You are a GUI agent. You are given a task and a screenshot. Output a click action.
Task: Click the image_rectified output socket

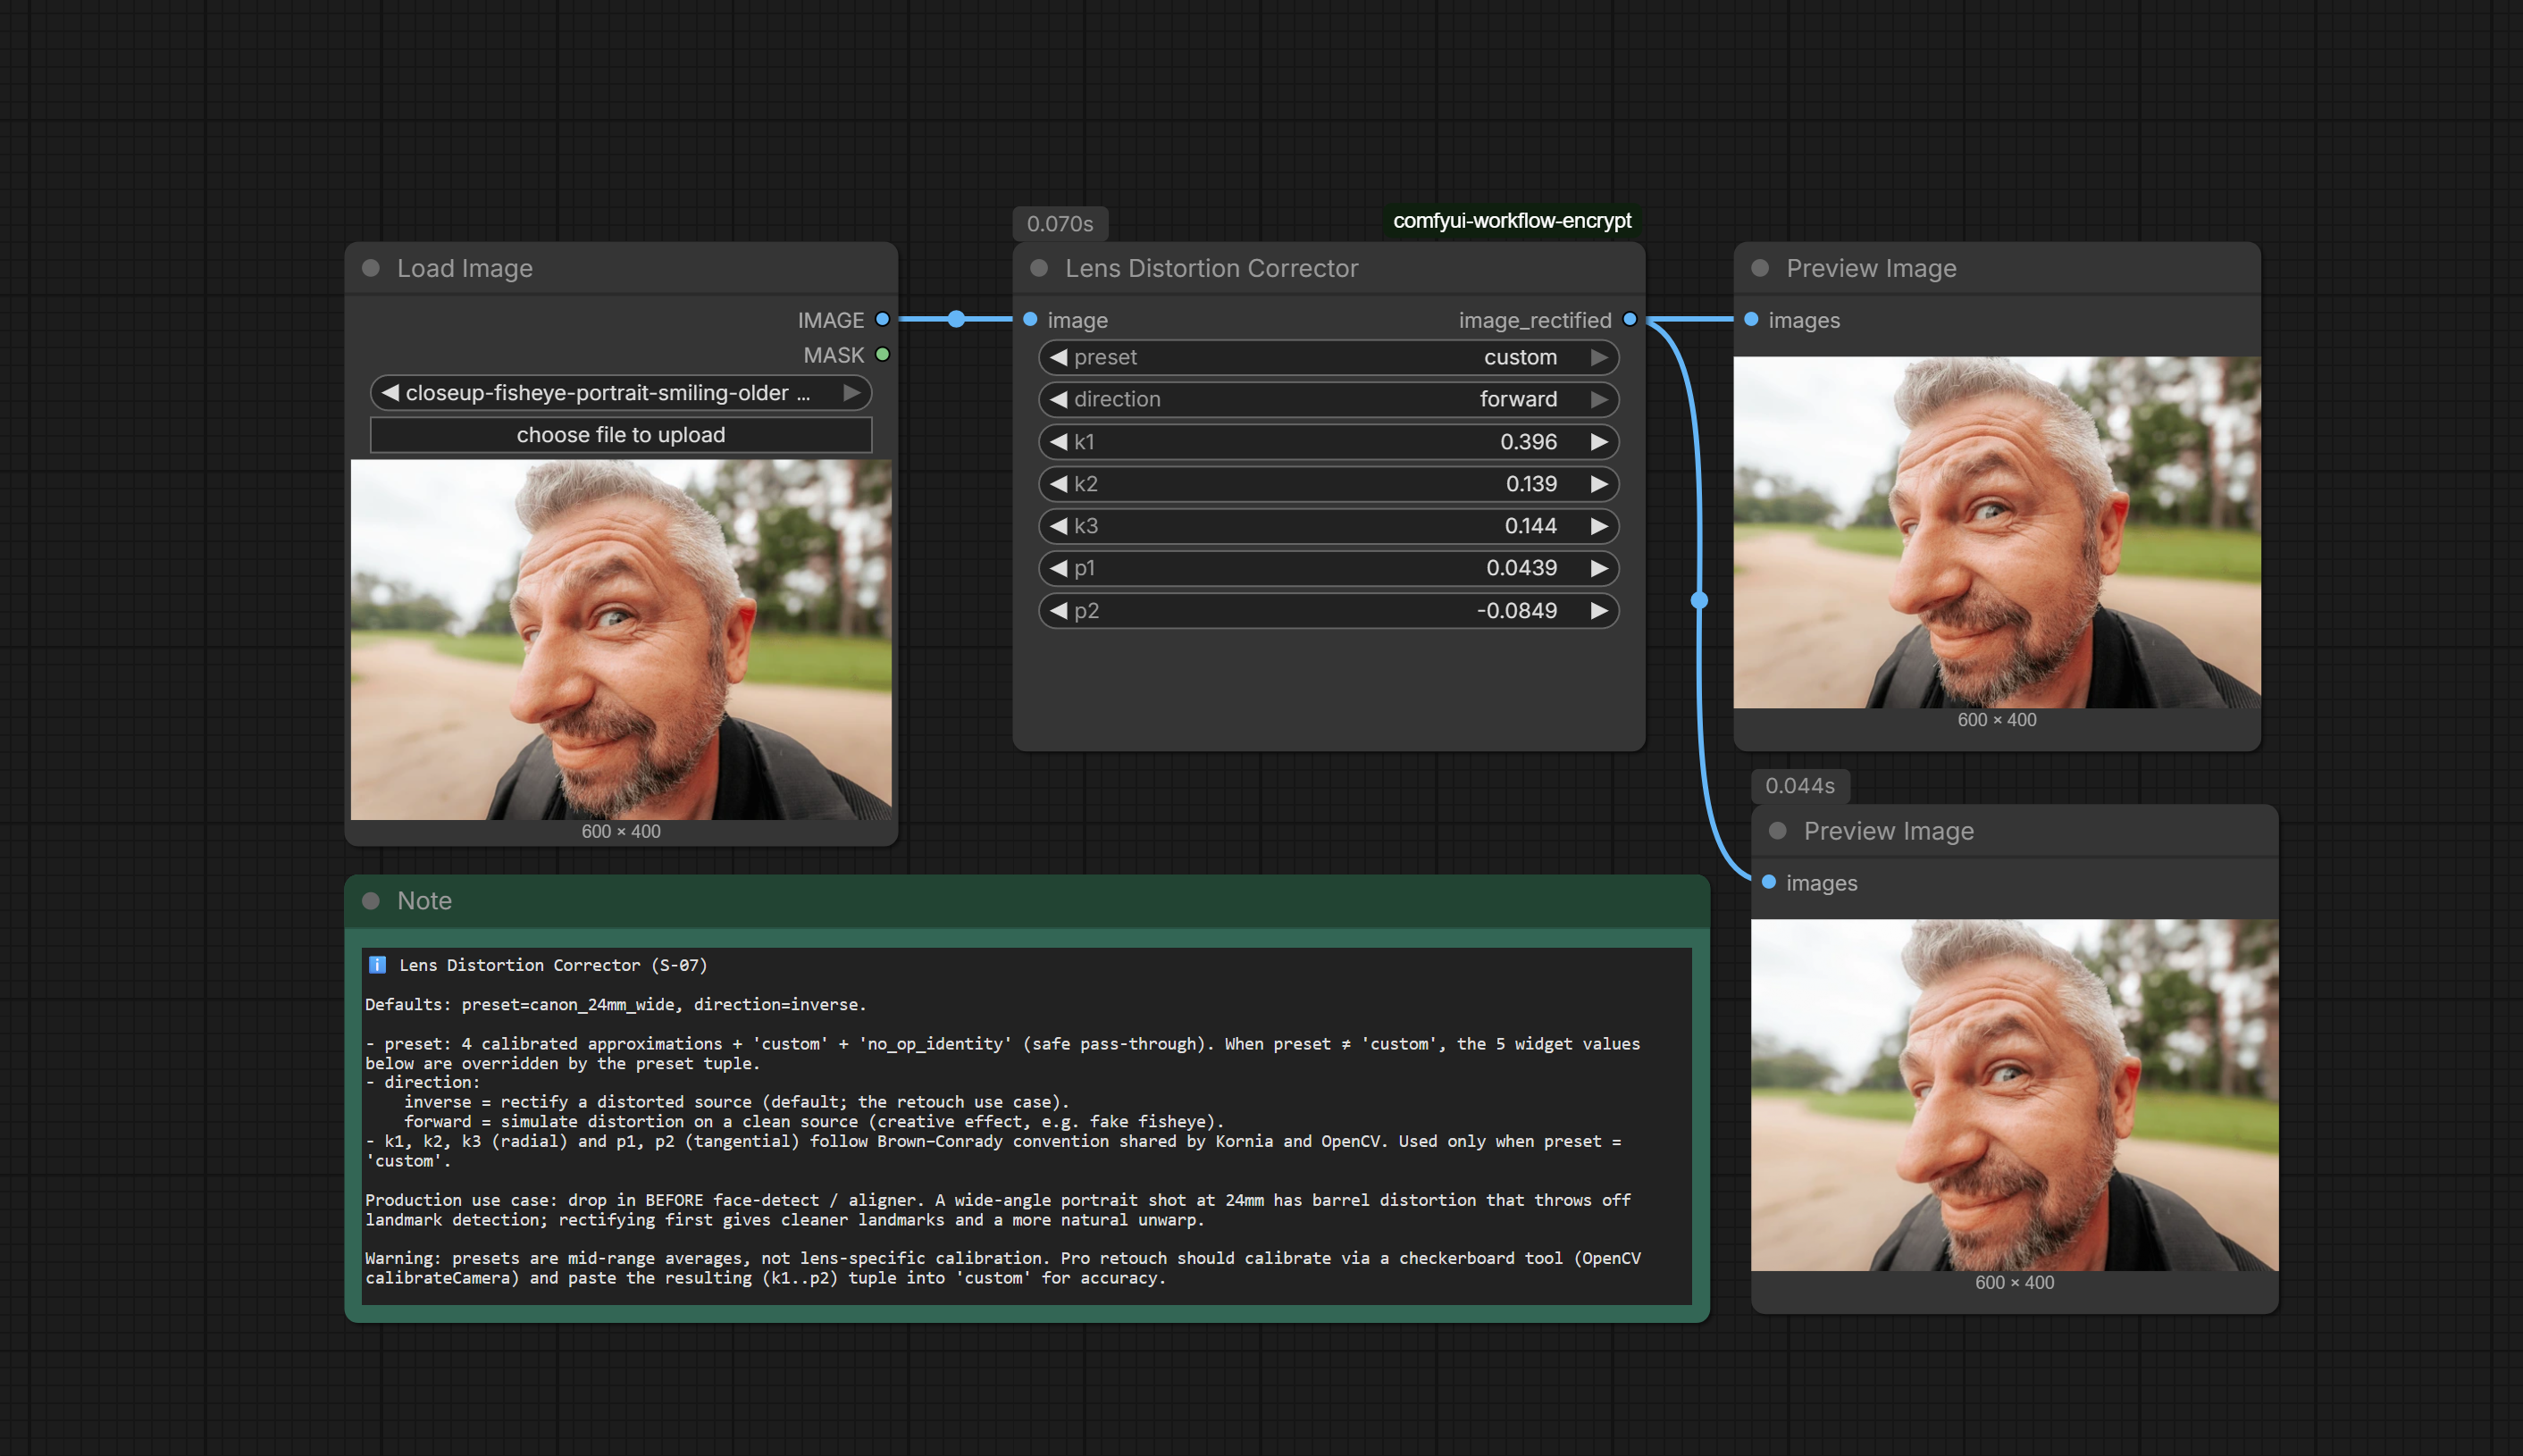coord(1630,319)
